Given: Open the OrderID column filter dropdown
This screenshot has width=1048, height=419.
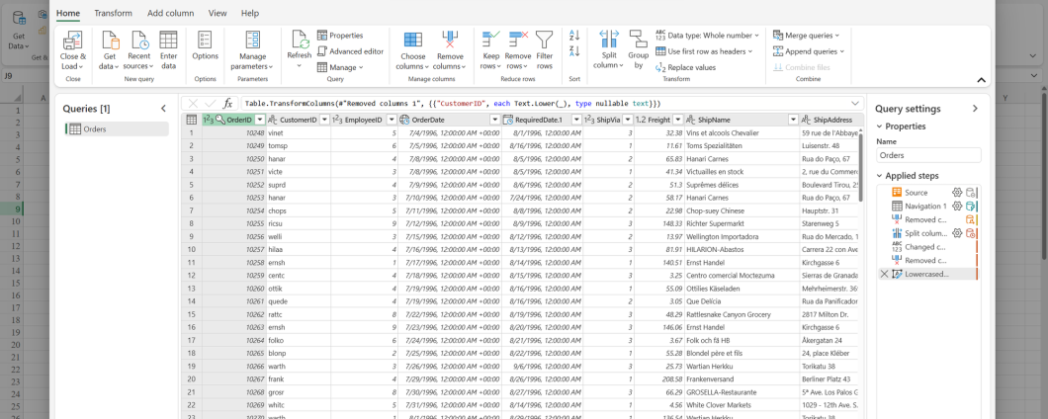Looking at the screenshot, I should (x=259, y=120).
